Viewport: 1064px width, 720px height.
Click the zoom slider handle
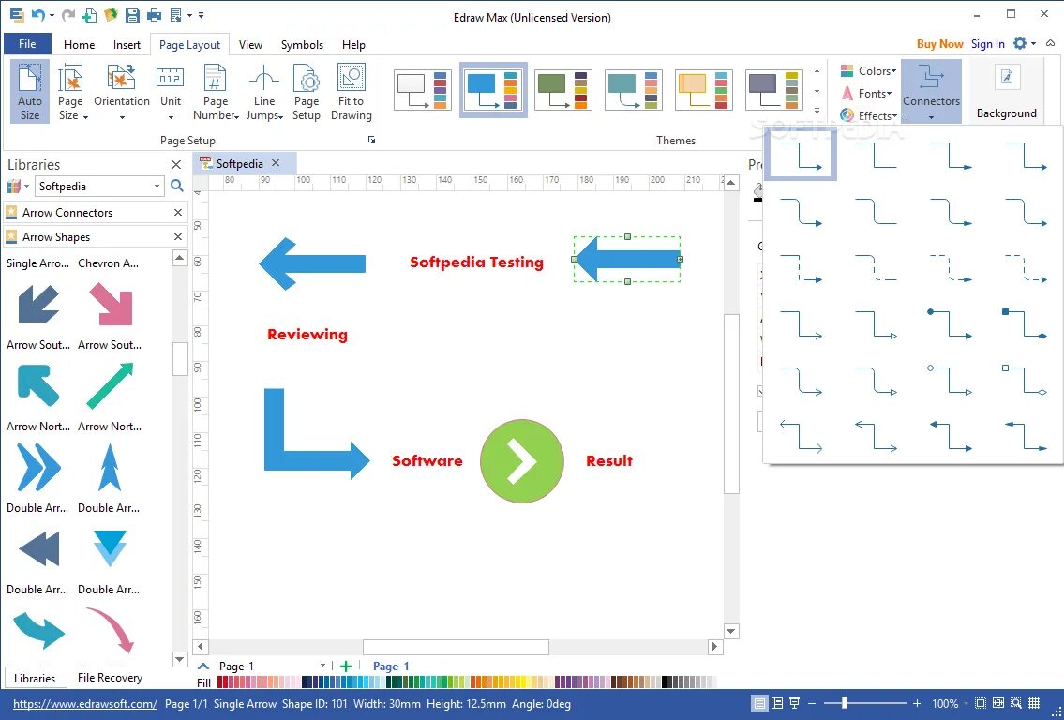point(845,704)
